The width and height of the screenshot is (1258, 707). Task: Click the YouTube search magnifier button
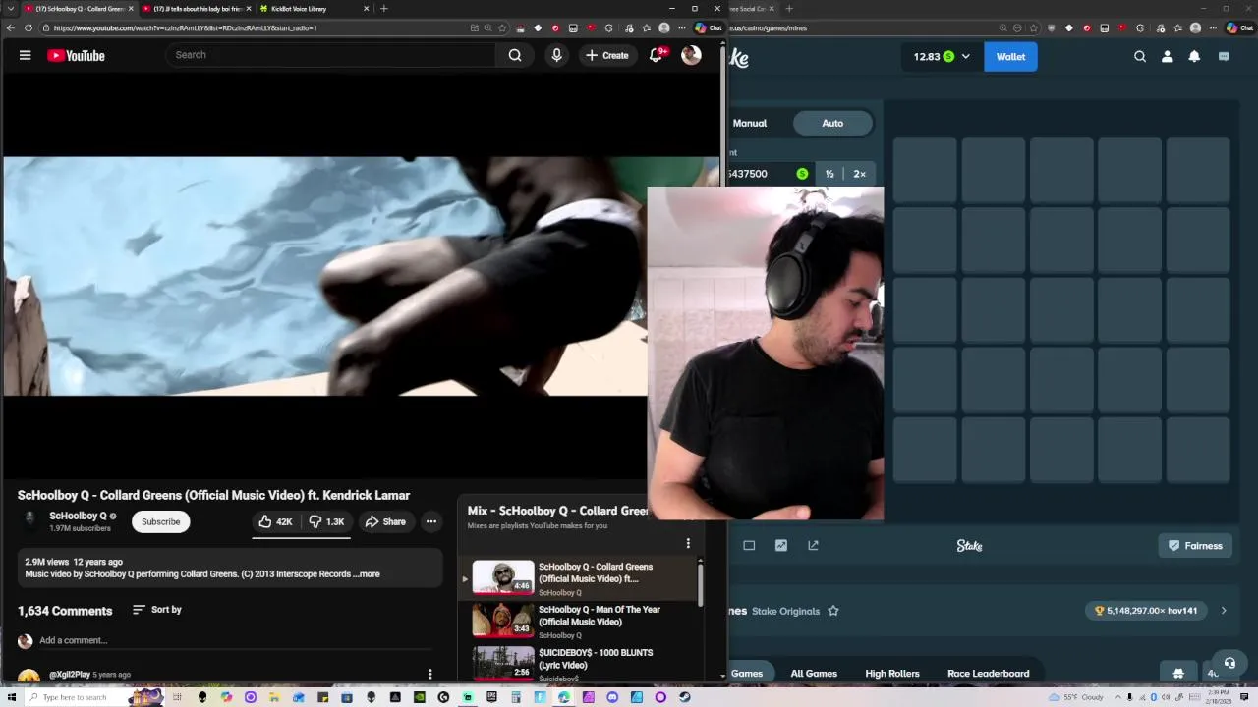click(515, 55)
